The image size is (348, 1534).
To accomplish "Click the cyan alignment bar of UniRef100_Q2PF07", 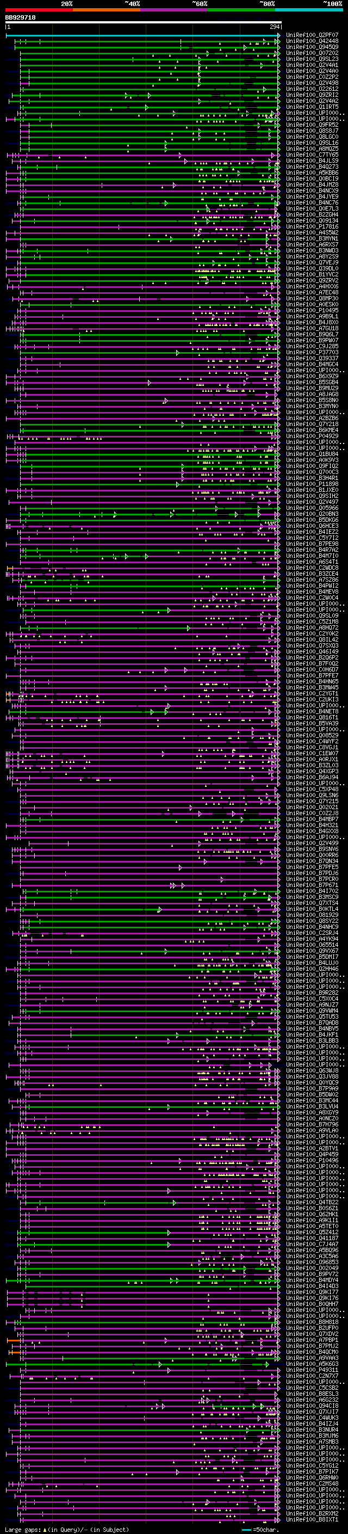I will (143, 35).
